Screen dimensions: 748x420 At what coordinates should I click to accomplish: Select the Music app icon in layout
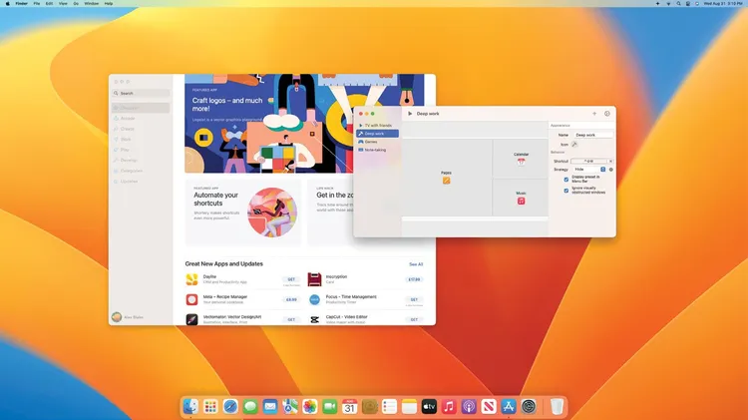click(x=521, y=201)
